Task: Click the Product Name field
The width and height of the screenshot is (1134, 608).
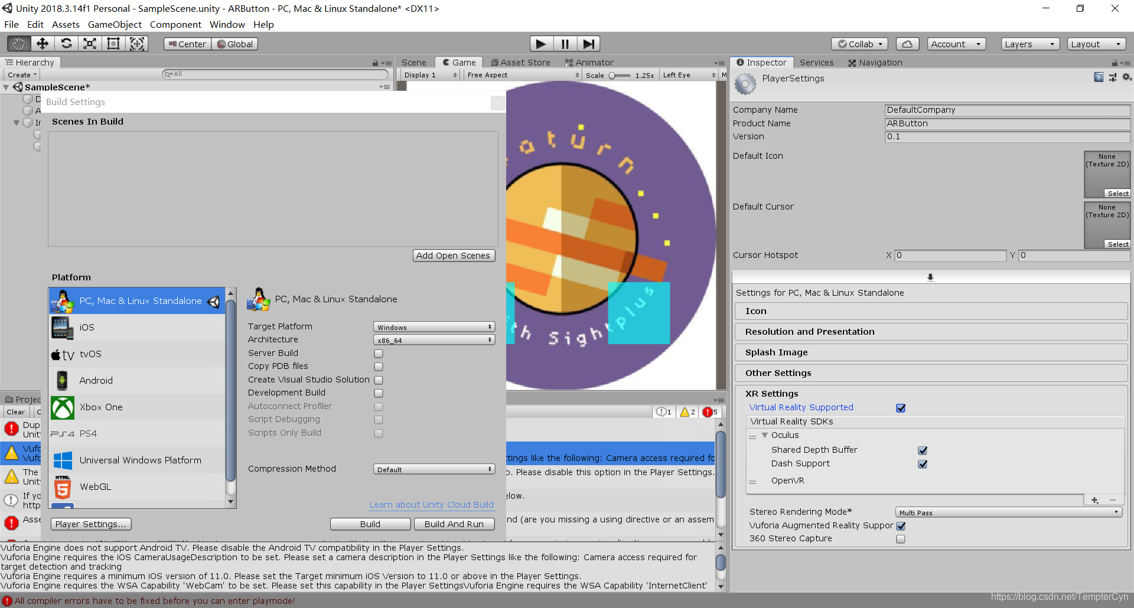Action: [1008, 123]
